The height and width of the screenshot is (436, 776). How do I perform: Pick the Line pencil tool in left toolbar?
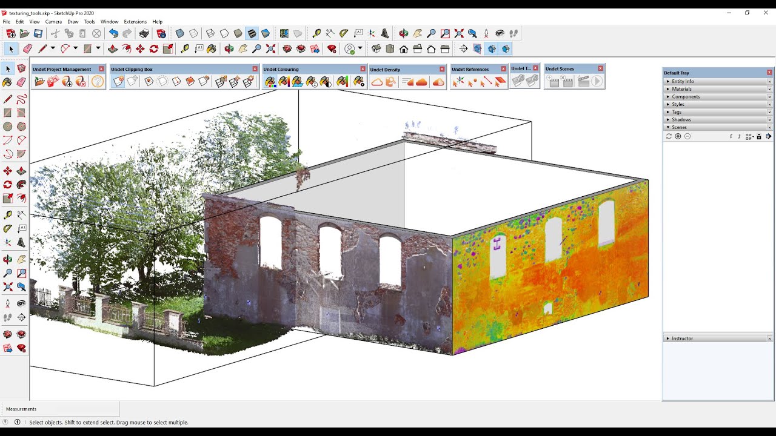click(x=7, y=99)
